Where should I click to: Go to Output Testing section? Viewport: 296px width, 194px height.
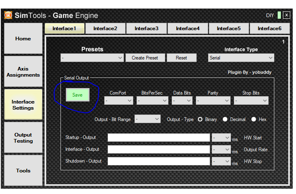[23, 138]
